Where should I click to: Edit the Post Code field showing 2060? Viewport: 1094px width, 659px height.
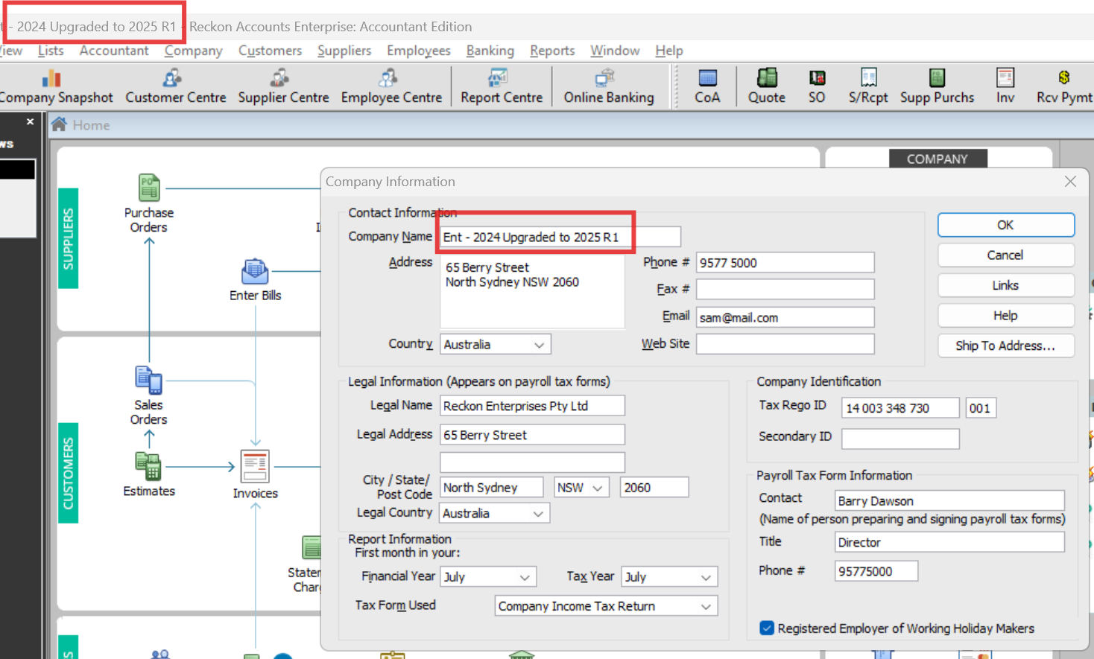coord(654,488)
